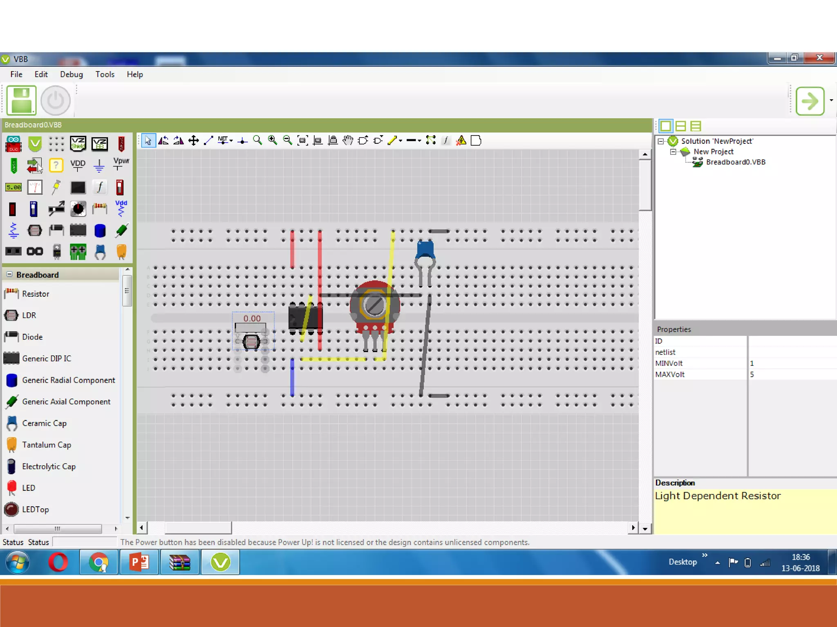
Task: Click the Arduino board icon in palette
Action: 13,144
